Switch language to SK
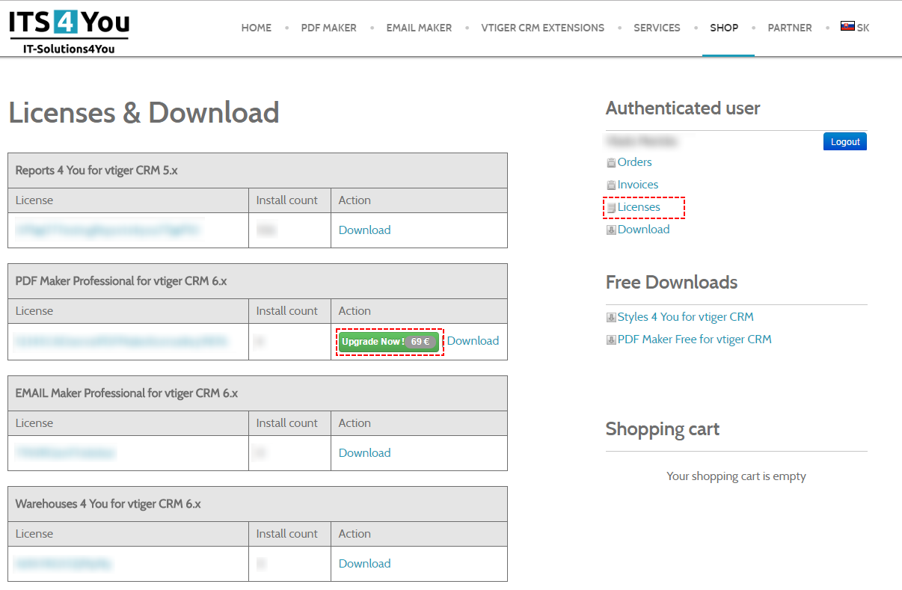 click(863, 28)
